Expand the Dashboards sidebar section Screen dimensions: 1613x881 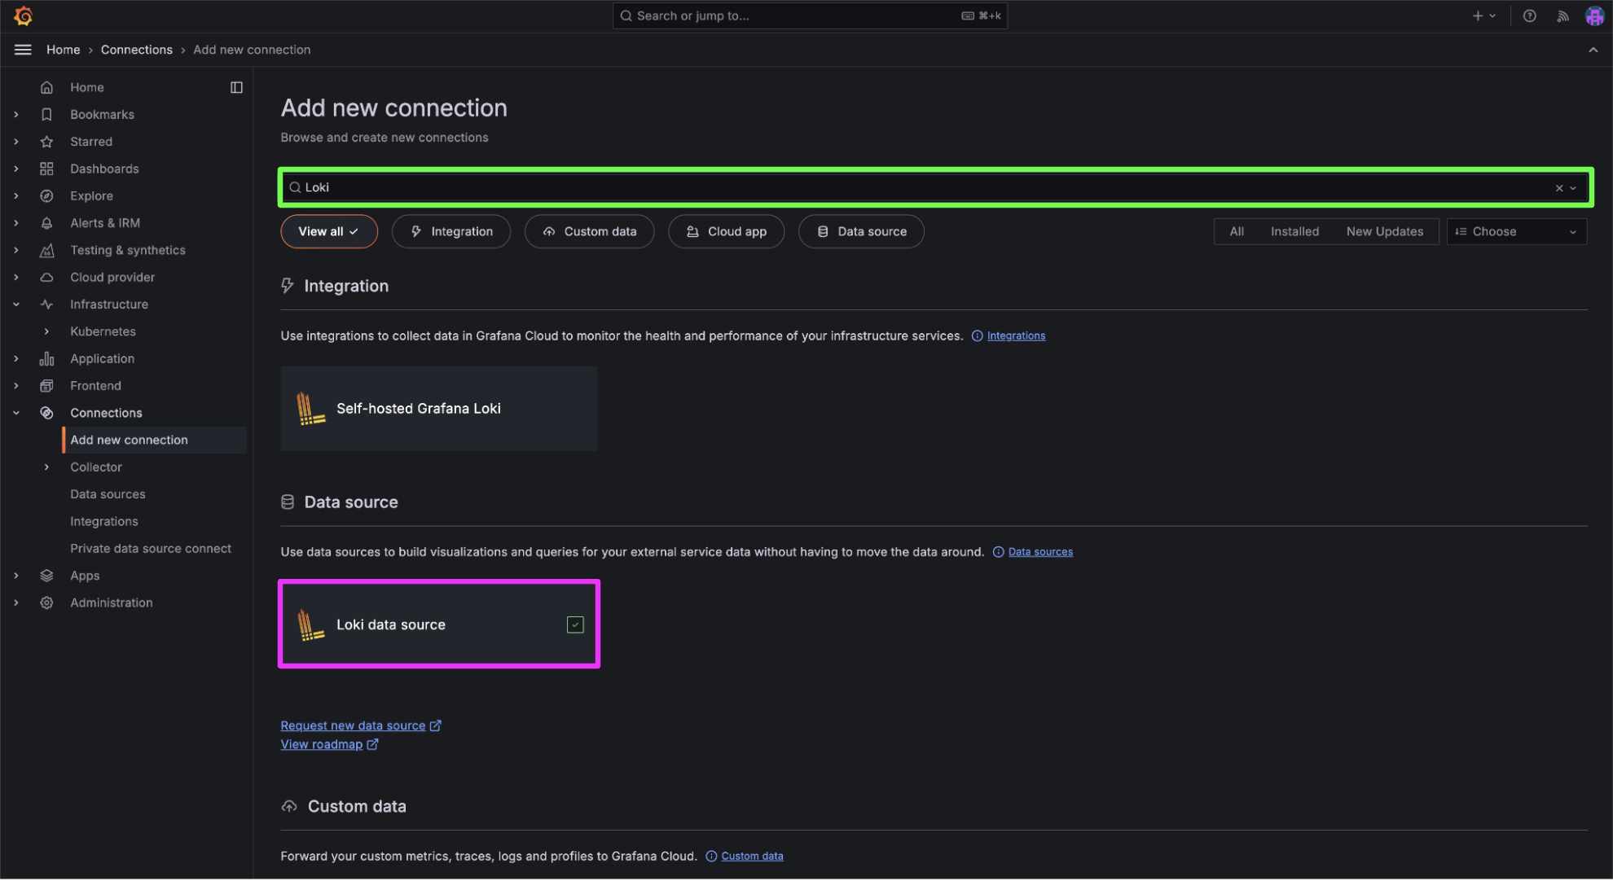(x=16, y=169)
